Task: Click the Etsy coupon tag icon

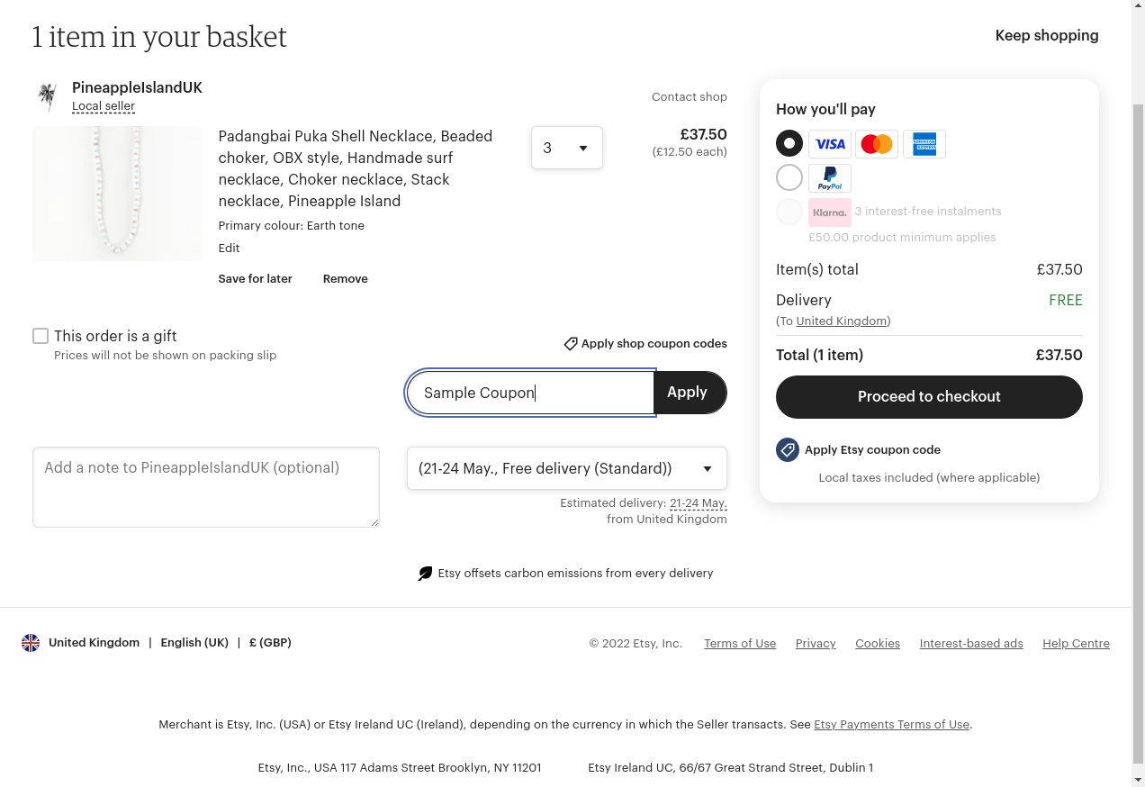Action: [788, 449]
